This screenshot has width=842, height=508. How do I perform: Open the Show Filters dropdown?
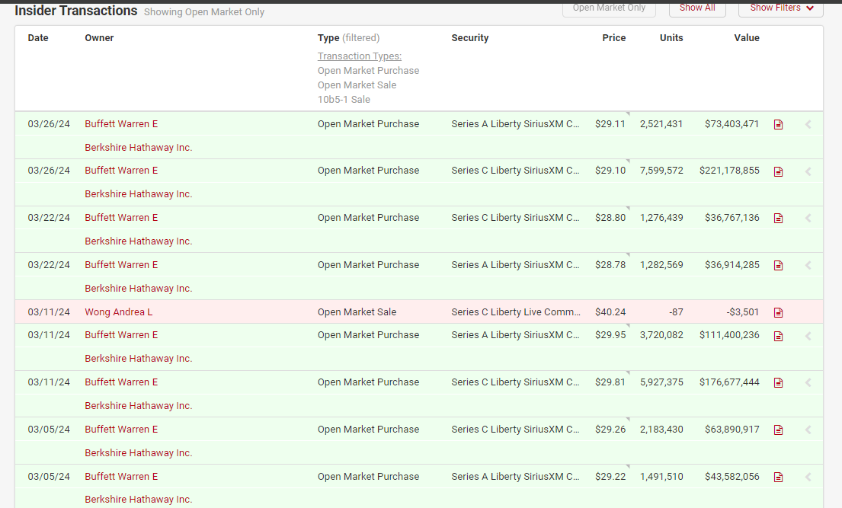(x=781, y=8)
